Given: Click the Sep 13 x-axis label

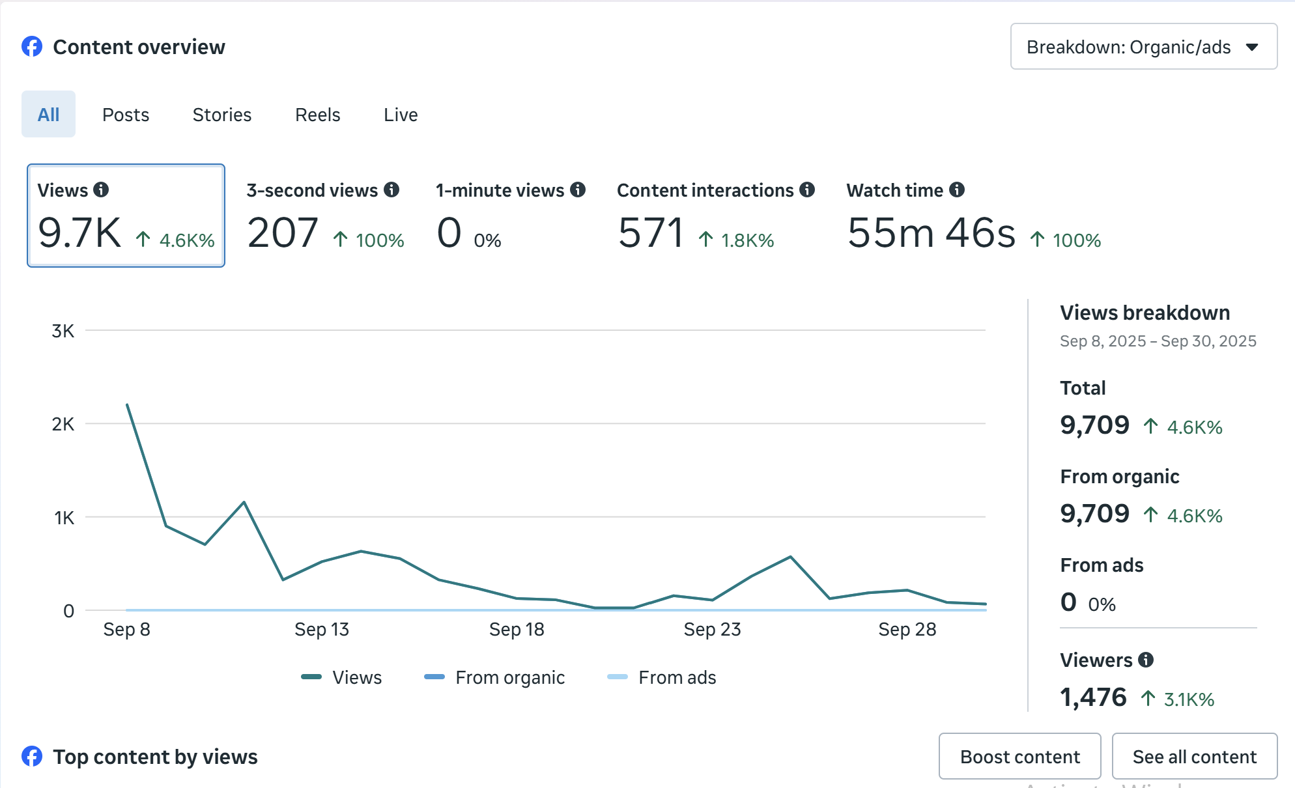Looking at the screenshot, I should [x=322, y=629].
